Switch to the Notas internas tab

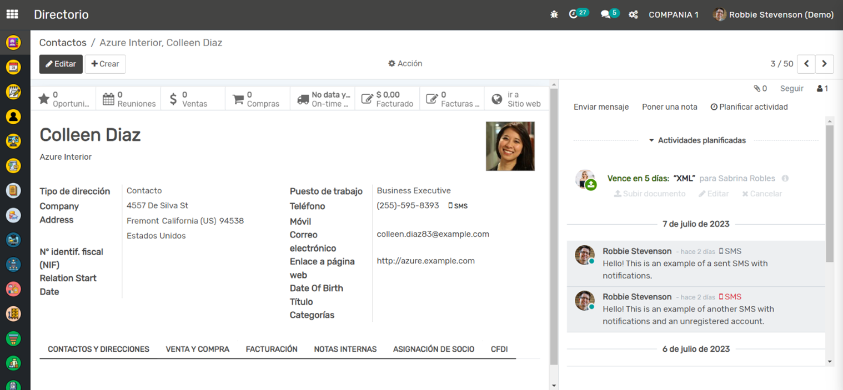(x=345, y=349)
